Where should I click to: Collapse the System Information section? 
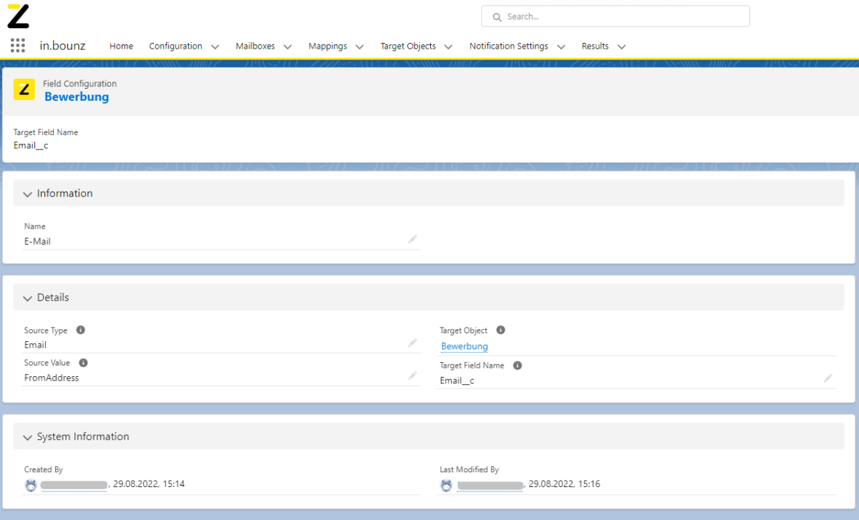(28, 437)
